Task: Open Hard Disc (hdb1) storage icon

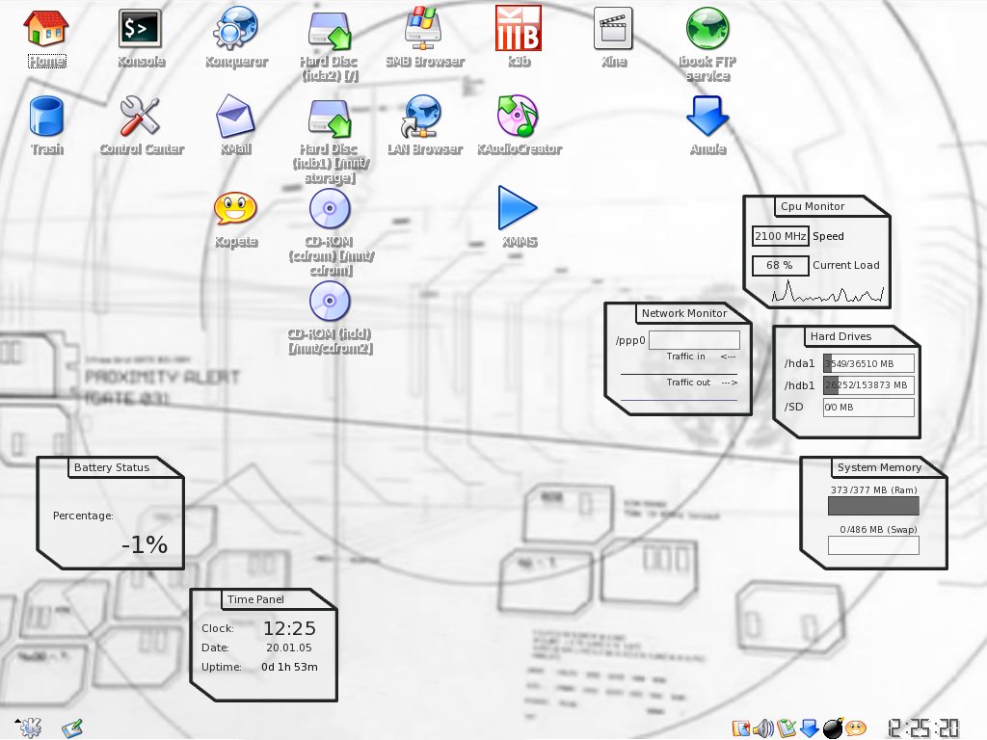Action: tap(330, 118)
